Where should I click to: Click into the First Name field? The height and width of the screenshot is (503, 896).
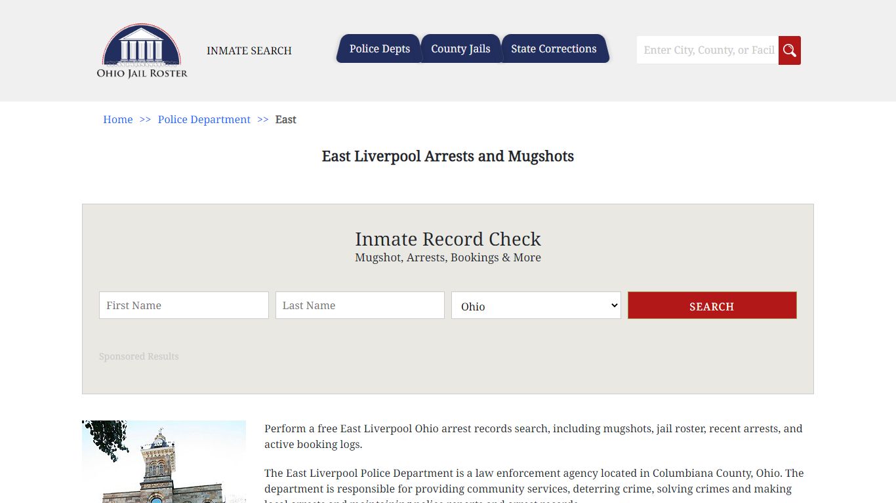coord(184,305)
